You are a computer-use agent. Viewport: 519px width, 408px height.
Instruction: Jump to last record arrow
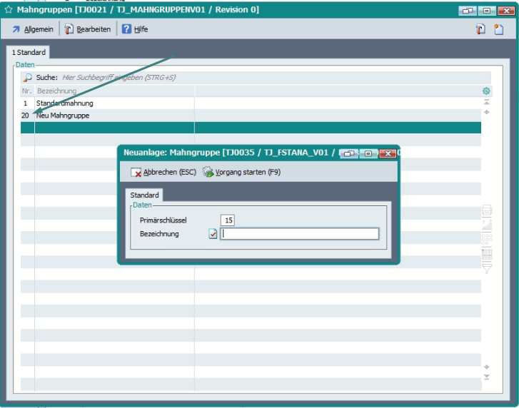tap(487, 377)
